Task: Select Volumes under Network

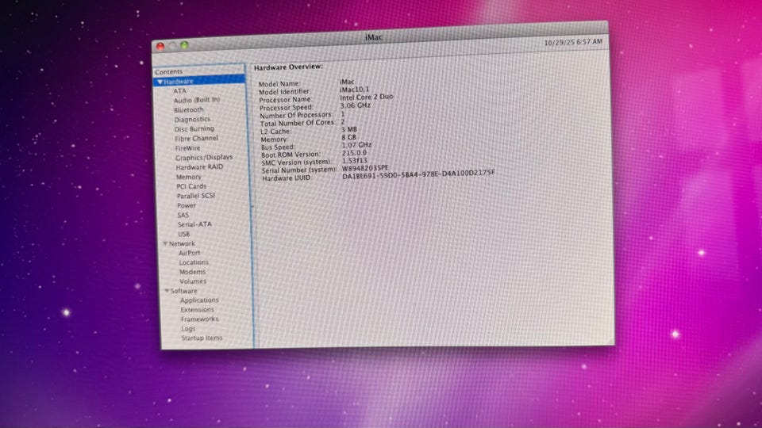Action: tap(193, 281)
